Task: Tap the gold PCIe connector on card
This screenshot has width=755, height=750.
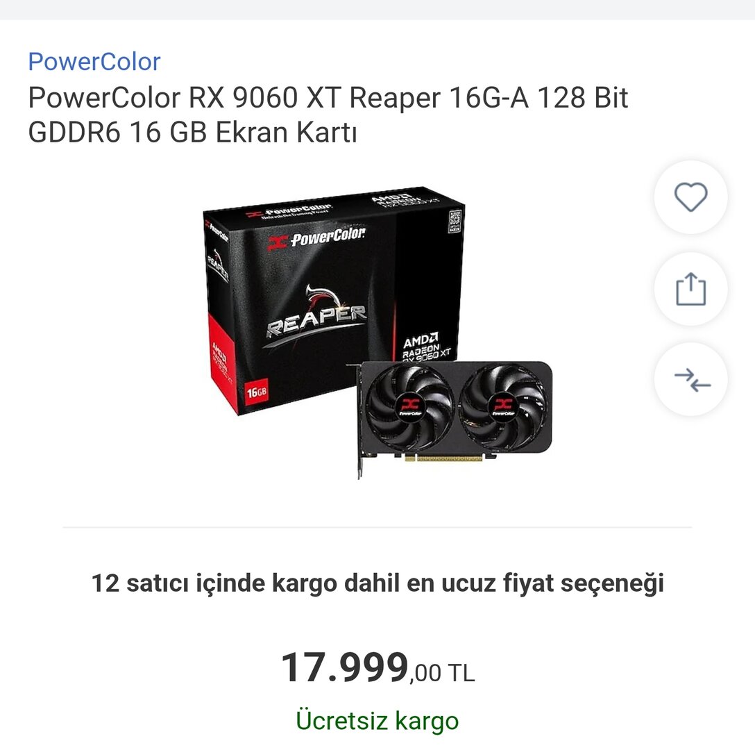Action: (444, 458)
